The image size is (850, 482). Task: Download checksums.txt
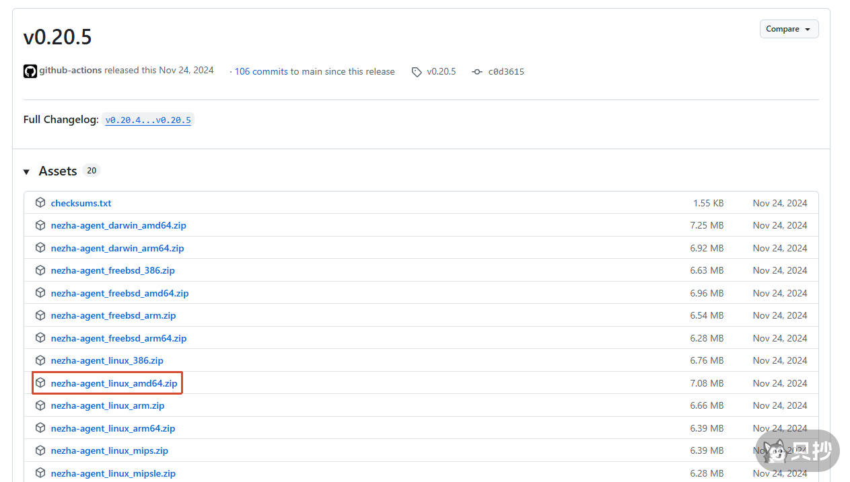pos(81,203)
